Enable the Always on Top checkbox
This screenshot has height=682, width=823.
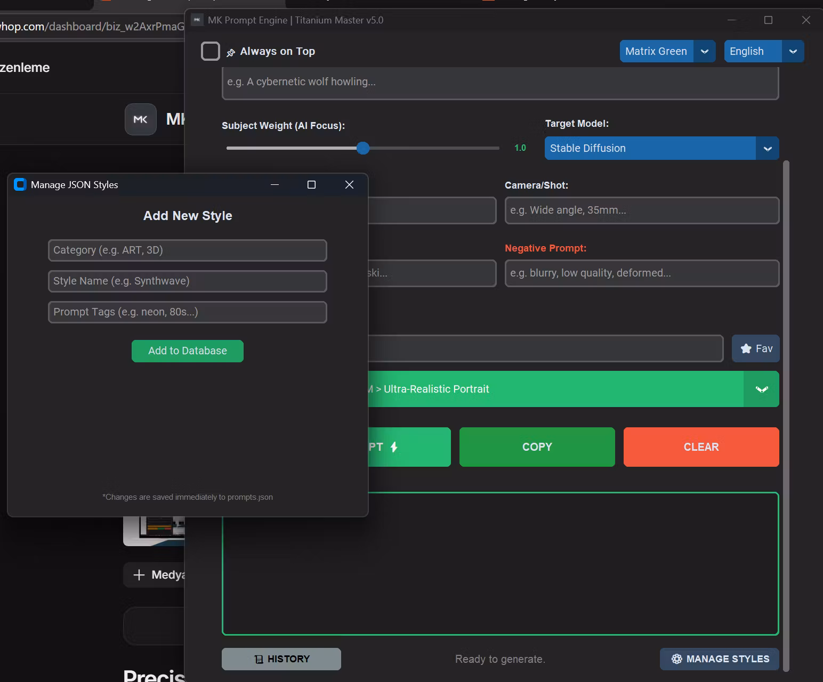211,51
